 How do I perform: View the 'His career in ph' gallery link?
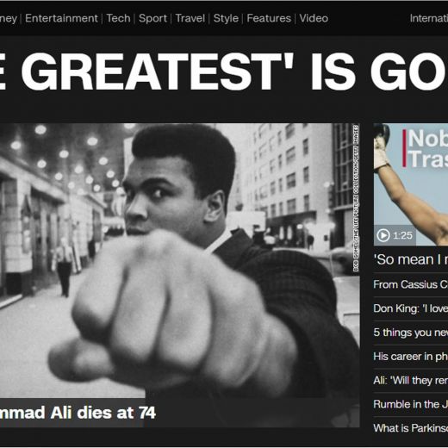pos(411,357)
